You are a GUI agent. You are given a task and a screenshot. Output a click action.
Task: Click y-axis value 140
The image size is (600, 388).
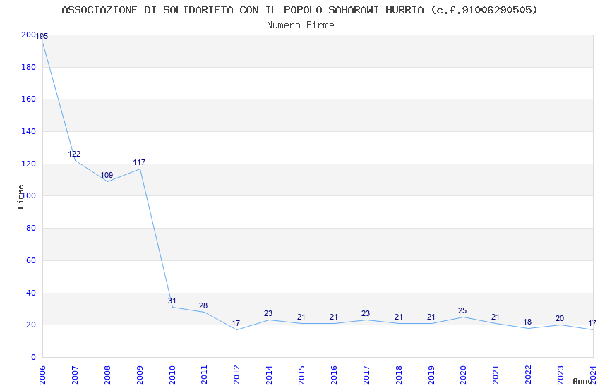point(29,131)
